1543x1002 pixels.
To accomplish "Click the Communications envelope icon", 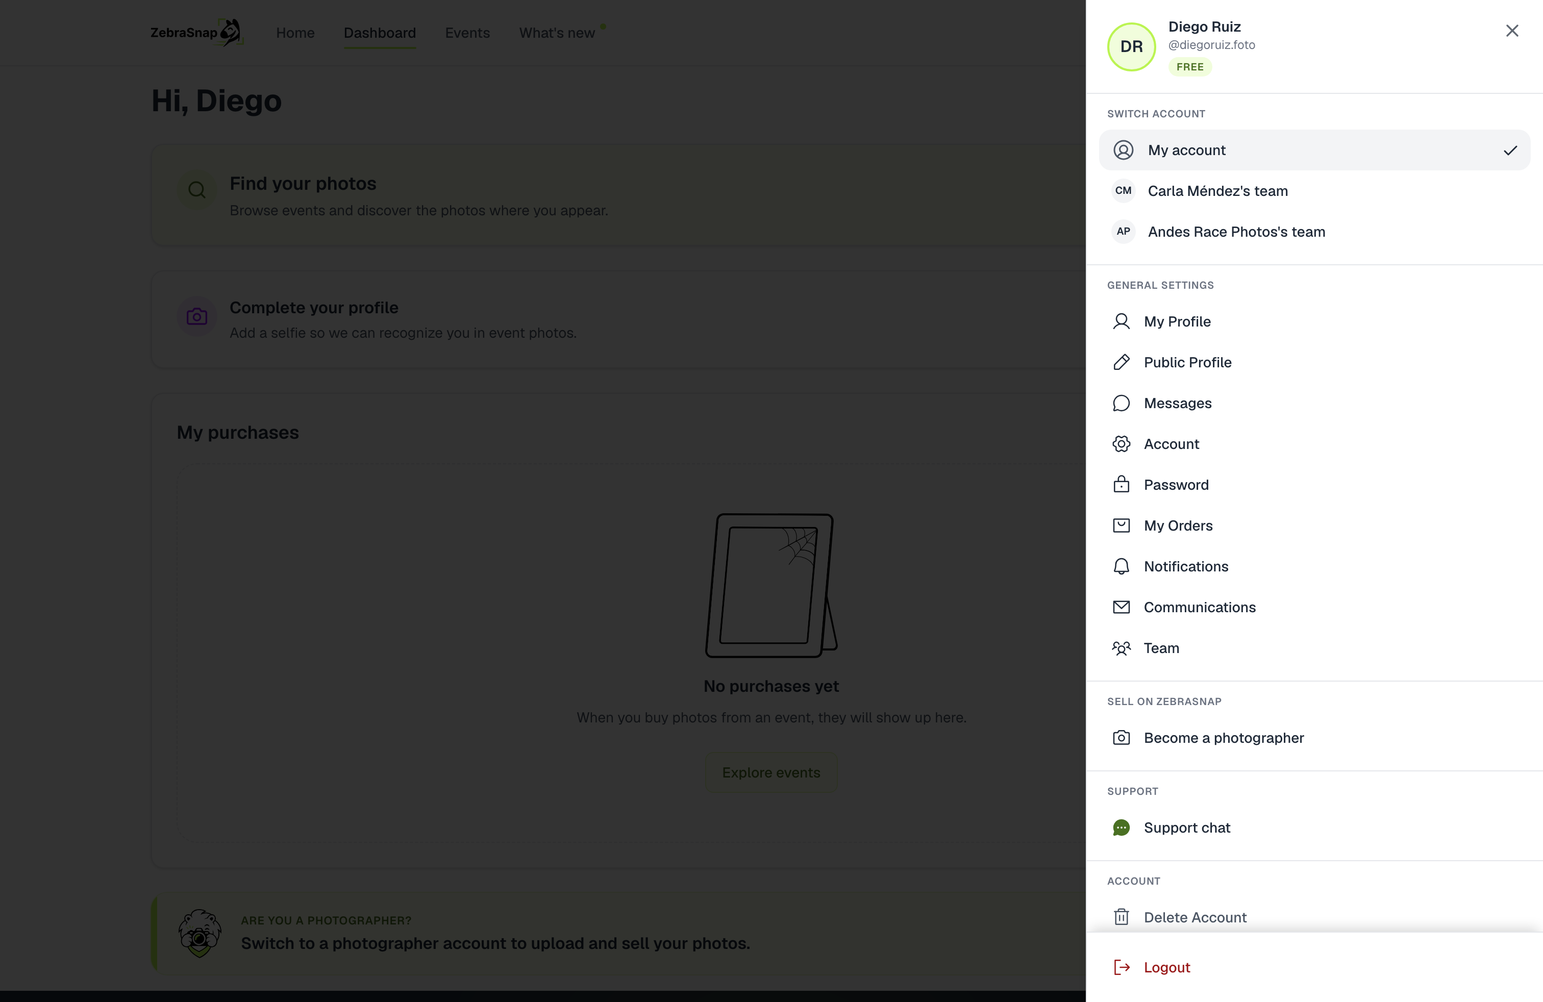I will point(1122,607).
